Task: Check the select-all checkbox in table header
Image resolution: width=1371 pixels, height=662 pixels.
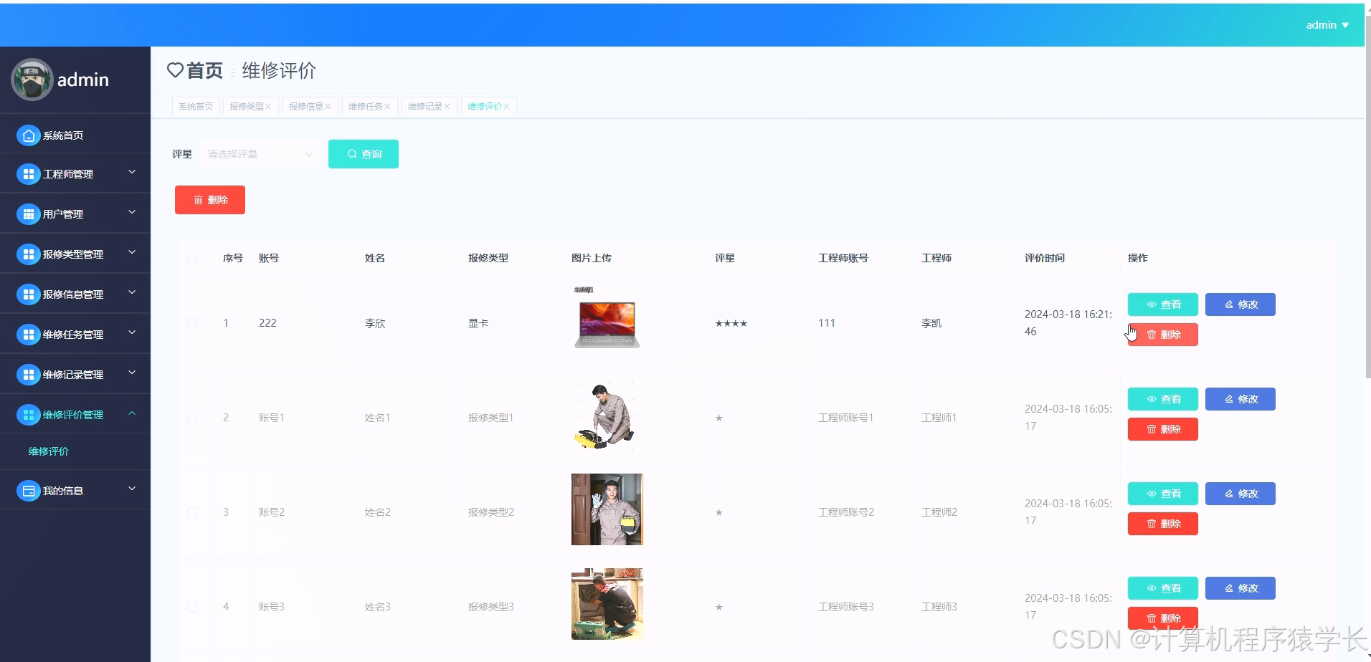Action: (x=192, y=258)
